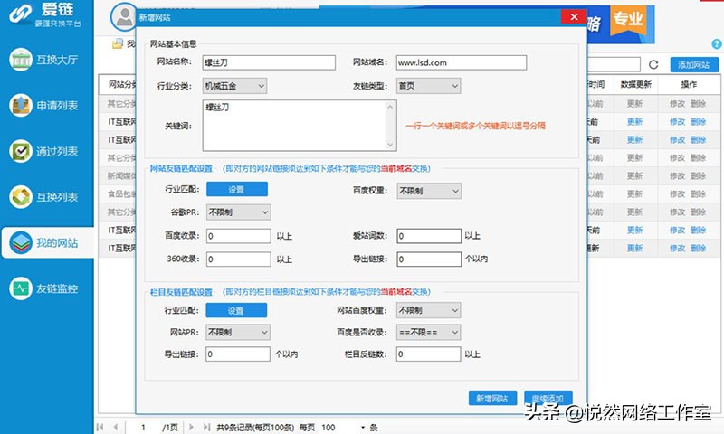This screenshot has height=434, width=724.
Task: Click 修改 in the 新闻媒体 row
Action: (x=677, y=175)
